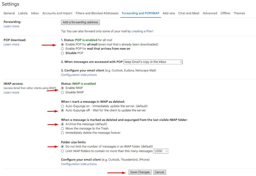Click the Settings page title
The image size is (256, 176).
click(11, 4)
